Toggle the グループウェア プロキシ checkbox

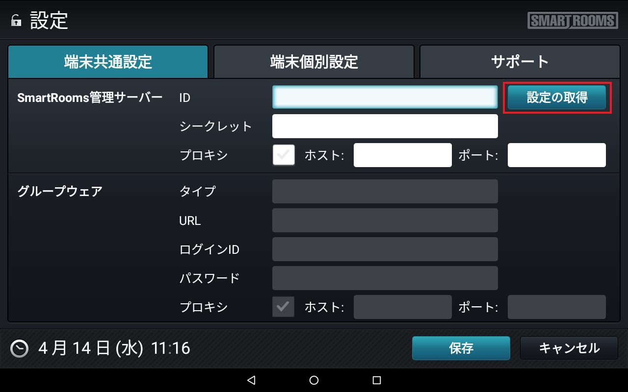pyautogui.click(x=284, y=307)
